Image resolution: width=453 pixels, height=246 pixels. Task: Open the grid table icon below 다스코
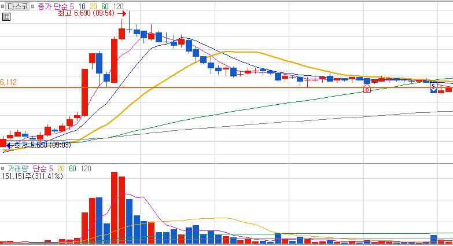click(6, 17)
